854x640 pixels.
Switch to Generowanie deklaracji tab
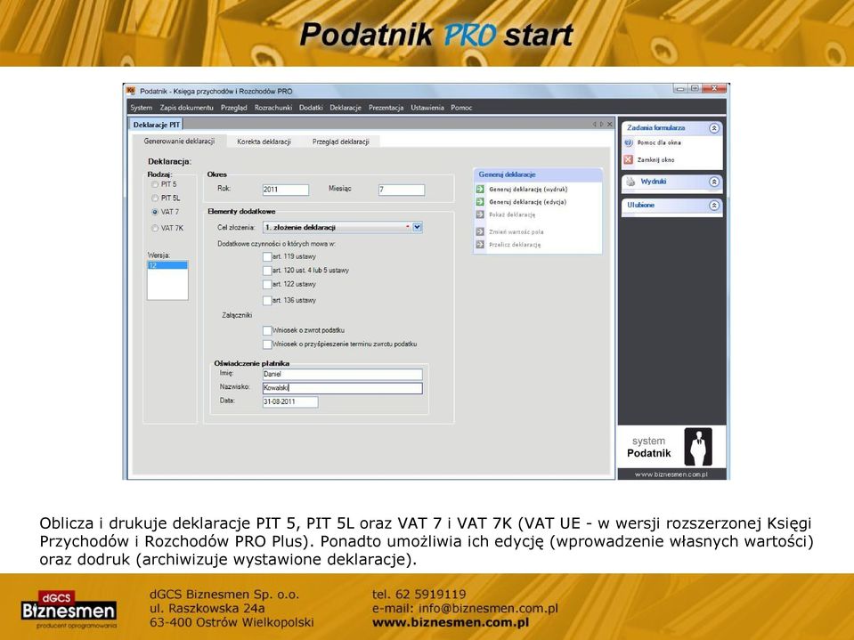coord(179,141)
